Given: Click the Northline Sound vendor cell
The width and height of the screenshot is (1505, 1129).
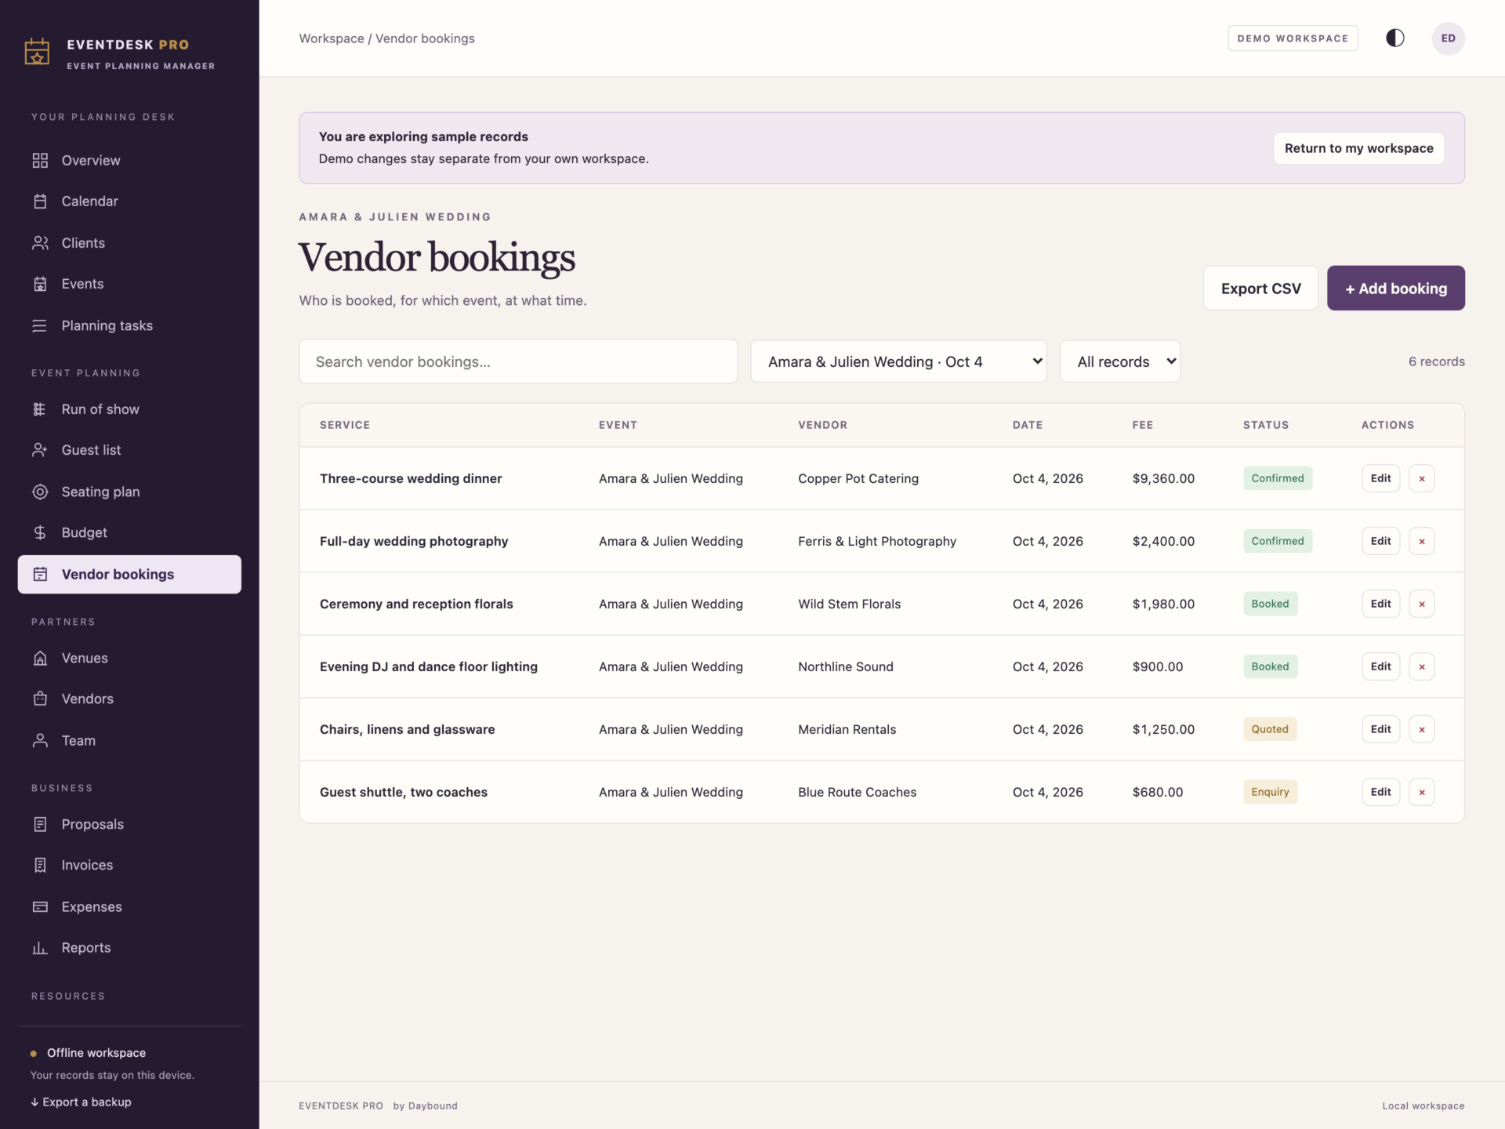Looking at the screenshot, I should [846, 666].
